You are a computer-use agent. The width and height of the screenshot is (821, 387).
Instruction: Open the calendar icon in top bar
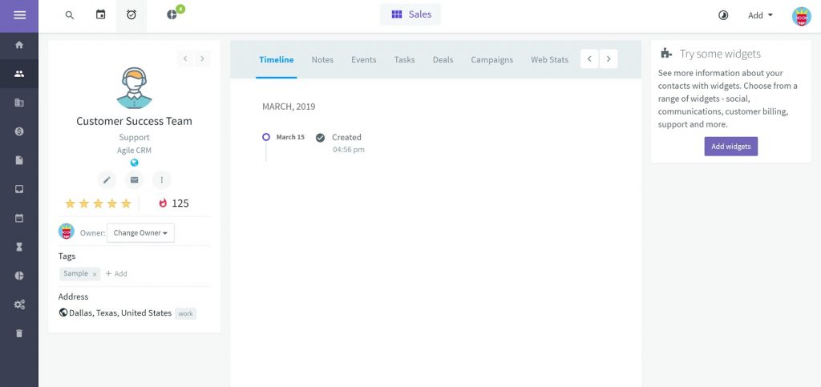100,14
